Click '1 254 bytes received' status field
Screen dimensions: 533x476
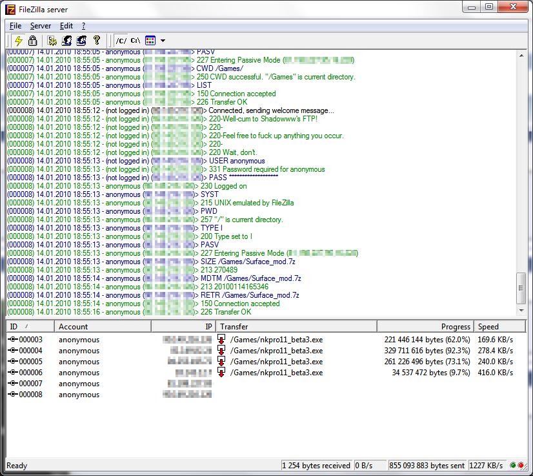316,466
